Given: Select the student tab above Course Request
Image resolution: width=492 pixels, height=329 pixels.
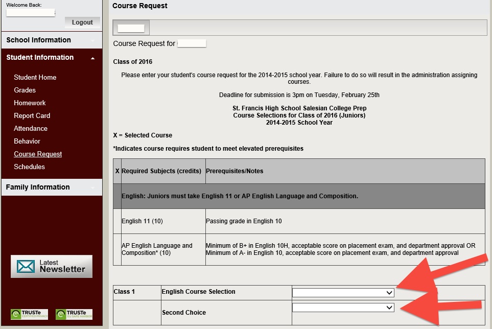Looking at the screenshot, I should [x=131, y=28].
